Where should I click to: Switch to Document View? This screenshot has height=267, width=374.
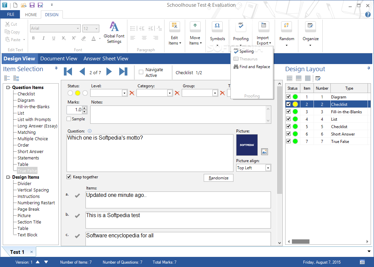pos(59,59)
